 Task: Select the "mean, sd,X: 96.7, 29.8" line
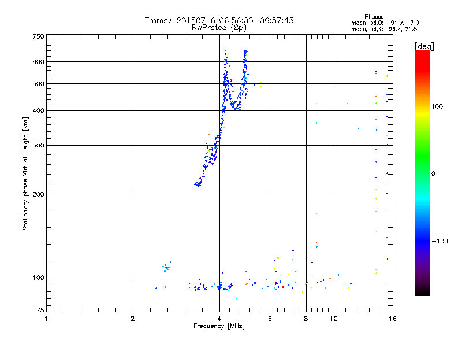point(384,29)
